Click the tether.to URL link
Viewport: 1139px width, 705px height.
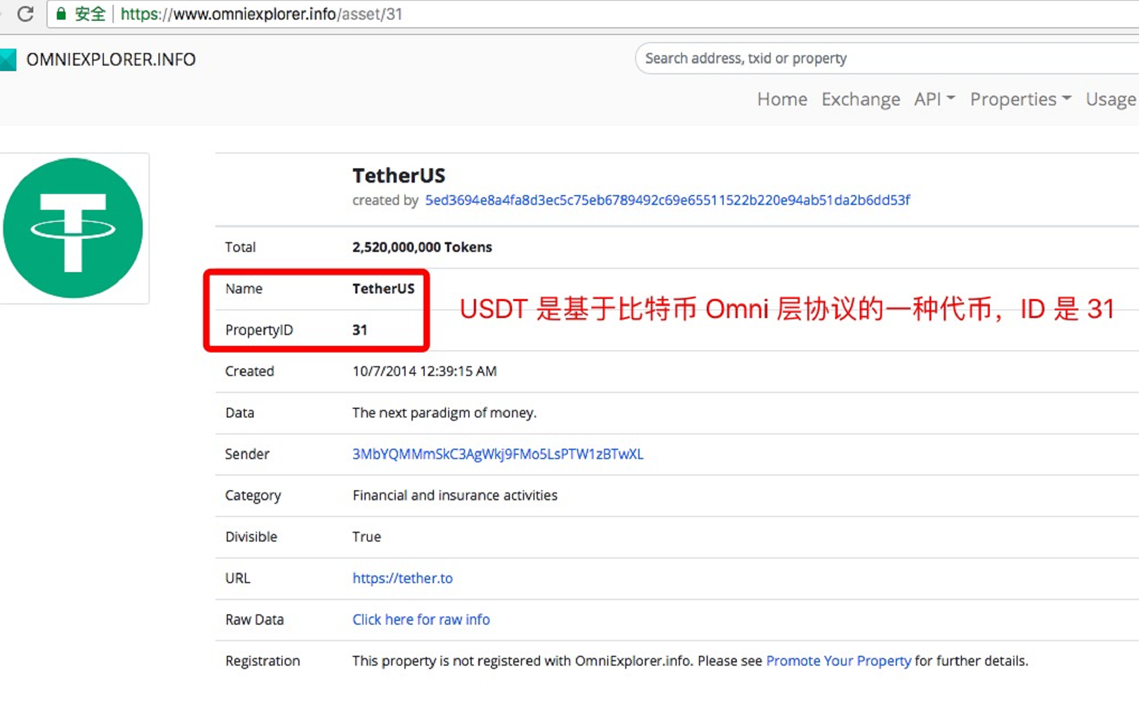tap(403, 578)
